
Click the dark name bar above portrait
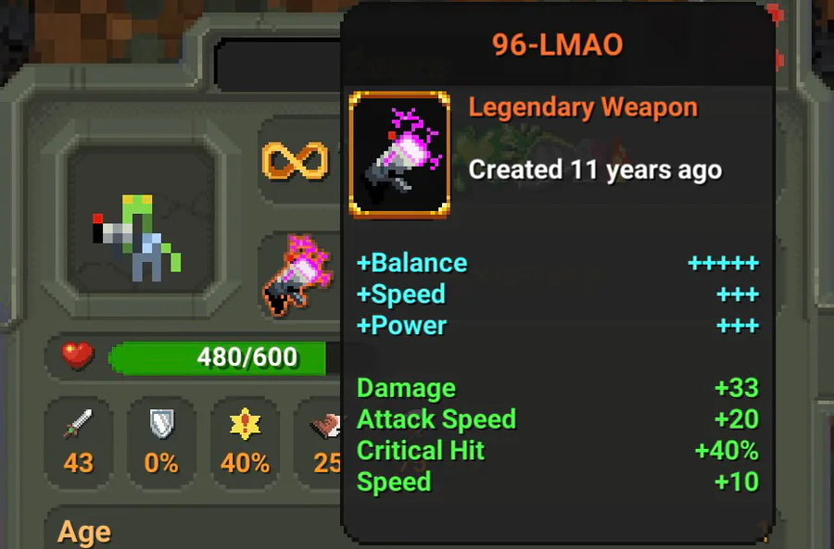pyautogui.click(x=278, y=65)
